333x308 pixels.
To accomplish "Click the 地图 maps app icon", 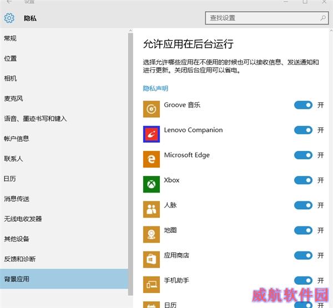I will [x=152, y=235].
